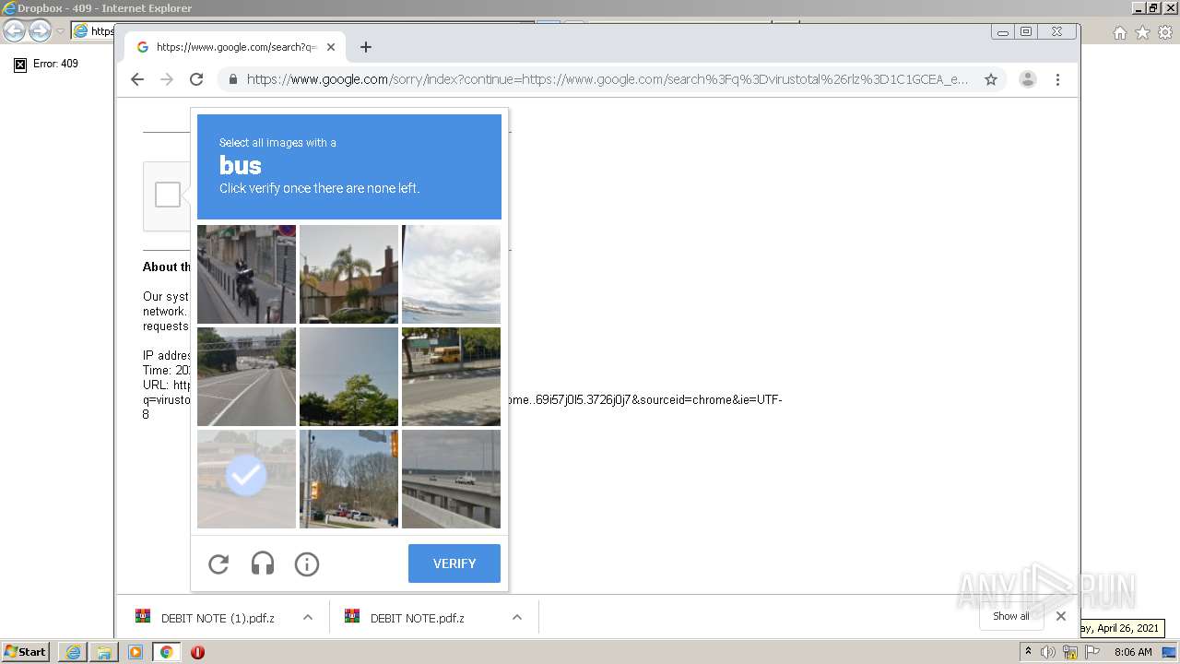Select the yellow school bus image tile
The image size is (1180, 664).
(x=451, y=376)
